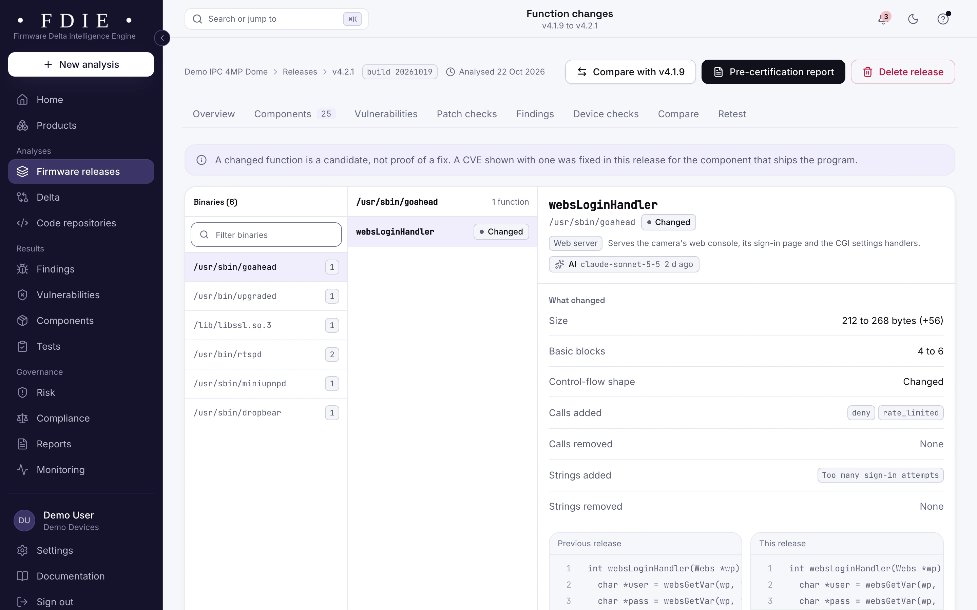
Task: Open the Pre-certification report
Action: pyautogui.click(x=773, y=72)
